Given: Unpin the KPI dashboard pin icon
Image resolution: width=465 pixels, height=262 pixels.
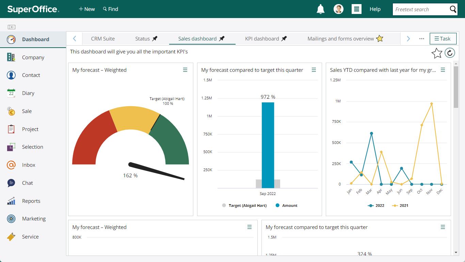Looking at the screenshot, I should point(284,39).
